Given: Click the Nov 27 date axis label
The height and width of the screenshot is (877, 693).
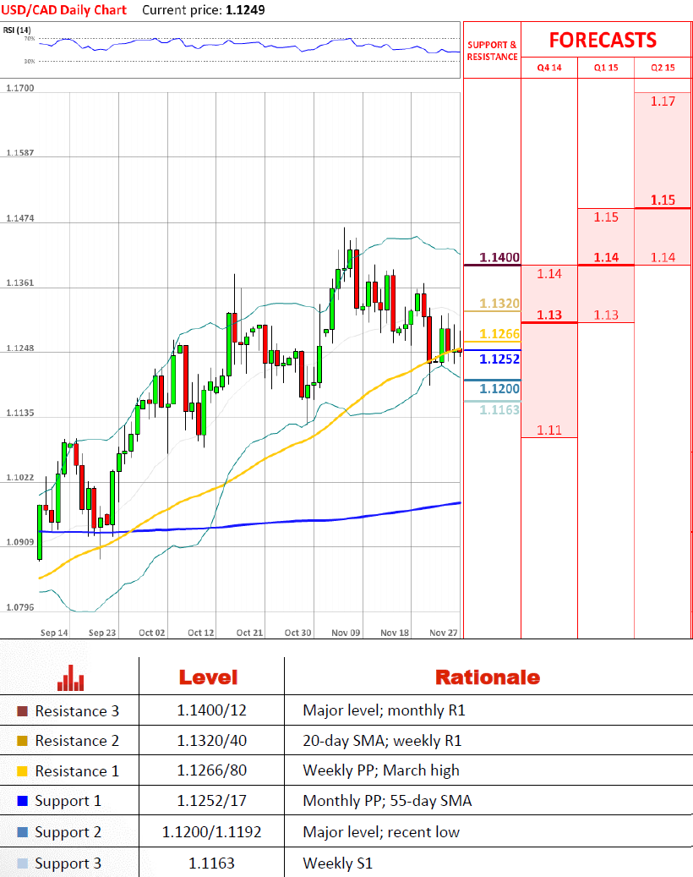Looking at the screenshot, I should tap(443, 633).
